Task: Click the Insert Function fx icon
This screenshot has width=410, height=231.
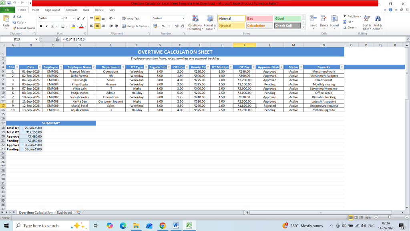Action: point(57,39)
